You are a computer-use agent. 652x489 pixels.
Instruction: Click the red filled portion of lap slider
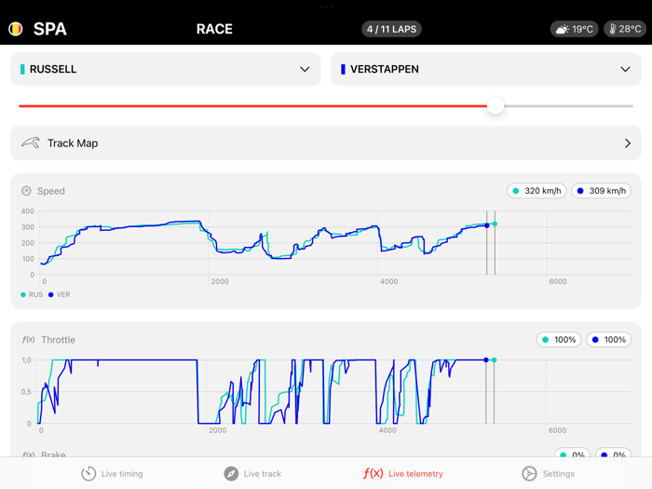coord(252,106)
